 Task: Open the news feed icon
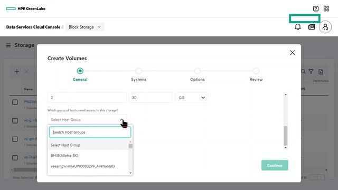(312, 27)
